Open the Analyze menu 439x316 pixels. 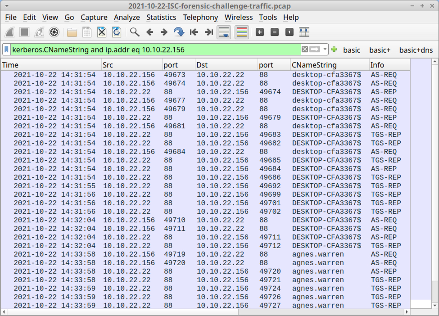[127, 17]
